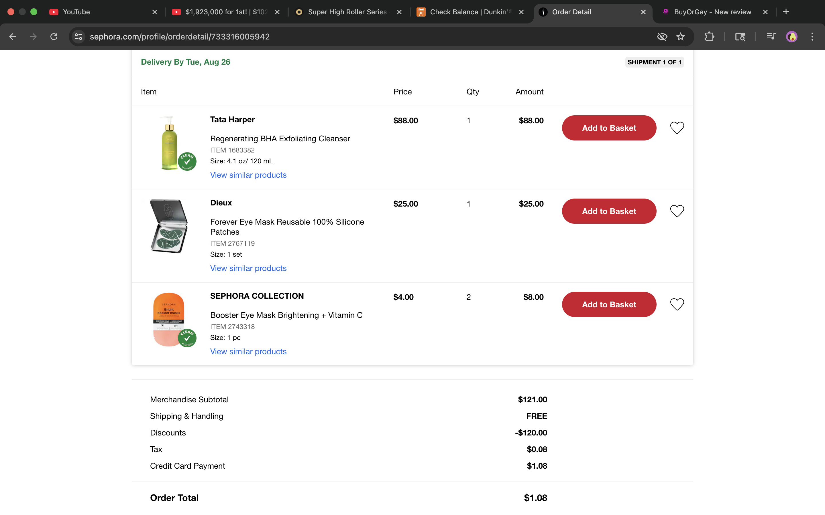Click the Discounts -$120.00 value
825x515 pixels.
(x=531, y=433)
